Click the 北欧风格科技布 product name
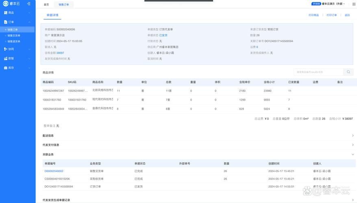 point(103,90)
